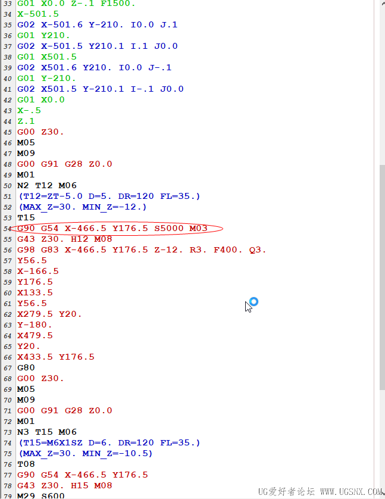385x499 pixels.
Task: Click line 42 'G01 X0.0'
Action: 40,100
